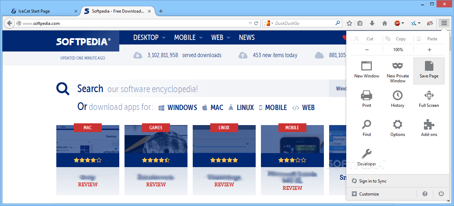Reload the current page
Image resolution: width=454 pixels, height=206 pixels.
click(256, 23)
